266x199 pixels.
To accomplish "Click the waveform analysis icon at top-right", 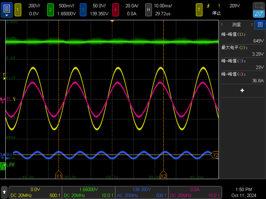I will click(x=258, y=14).
